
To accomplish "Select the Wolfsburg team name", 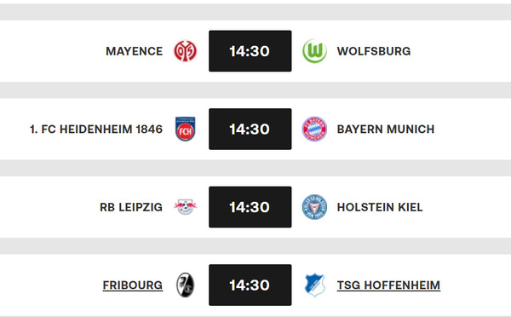I will pos(374,51).
